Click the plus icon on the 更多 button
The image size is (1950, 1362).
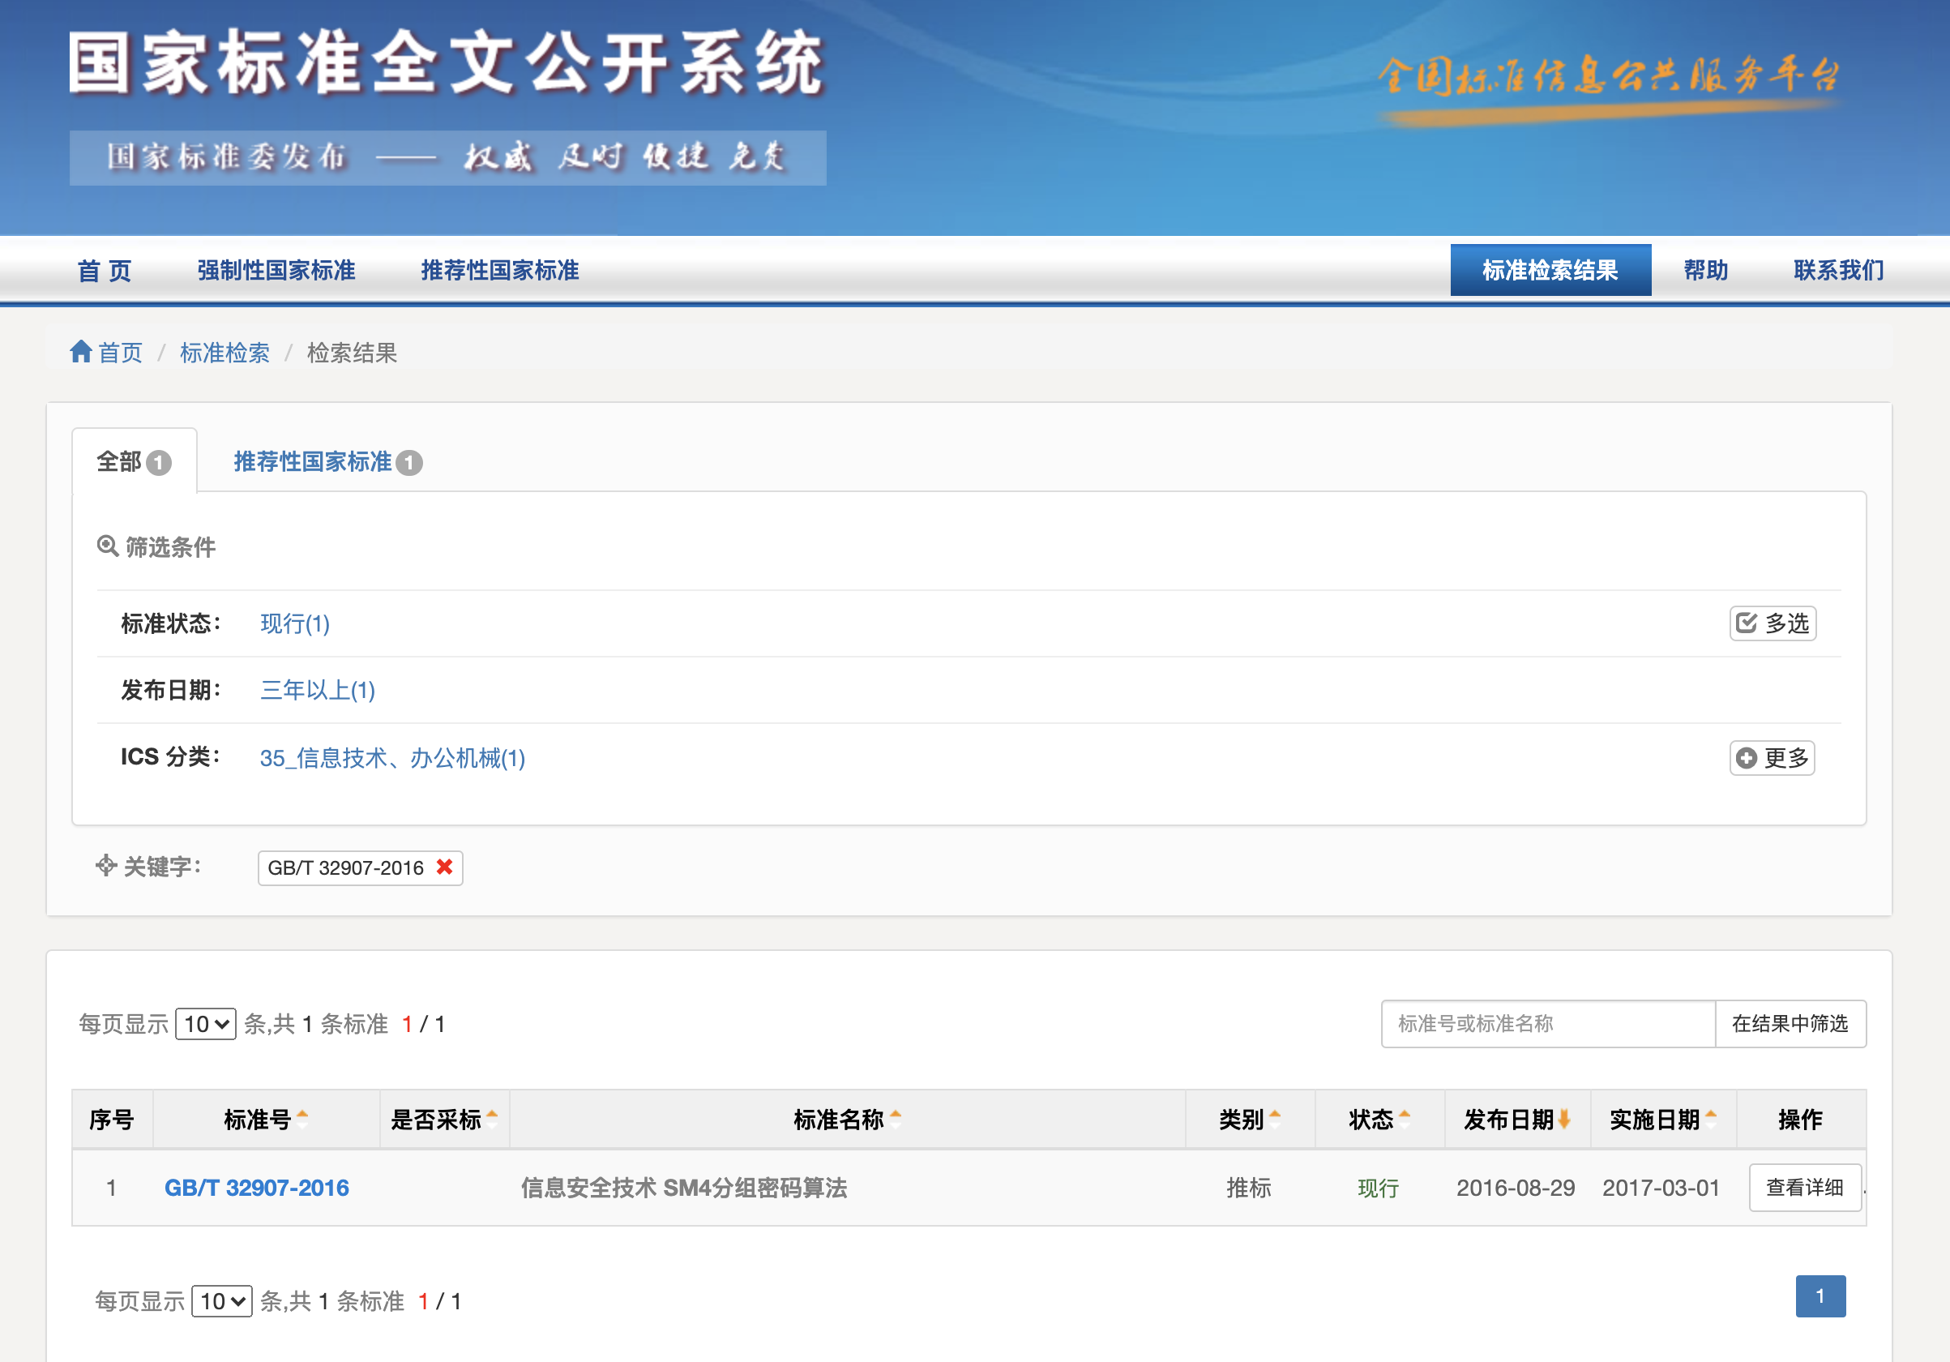coord(1747,757)
